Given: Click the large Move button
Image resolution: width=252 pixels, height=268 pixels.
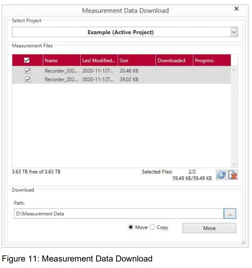Looking at the screenshot, I should pos(209,228).
